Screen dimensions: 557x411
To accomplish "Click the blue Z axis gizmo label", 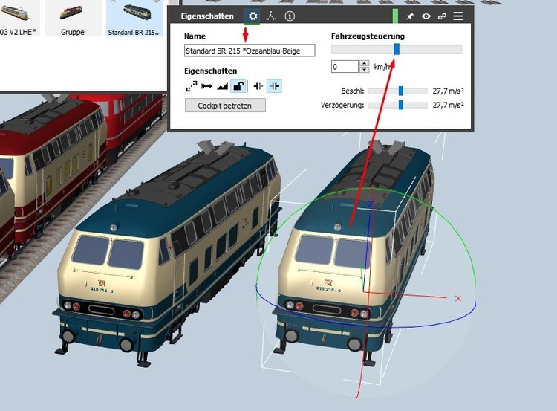I will point(371,204).
